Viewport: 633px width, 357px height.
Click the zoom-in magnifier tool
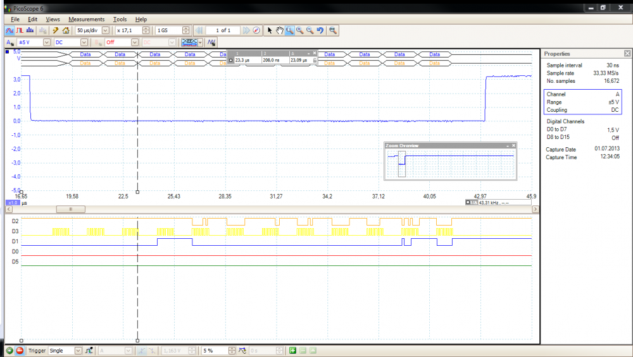click(x=299, y=30)
